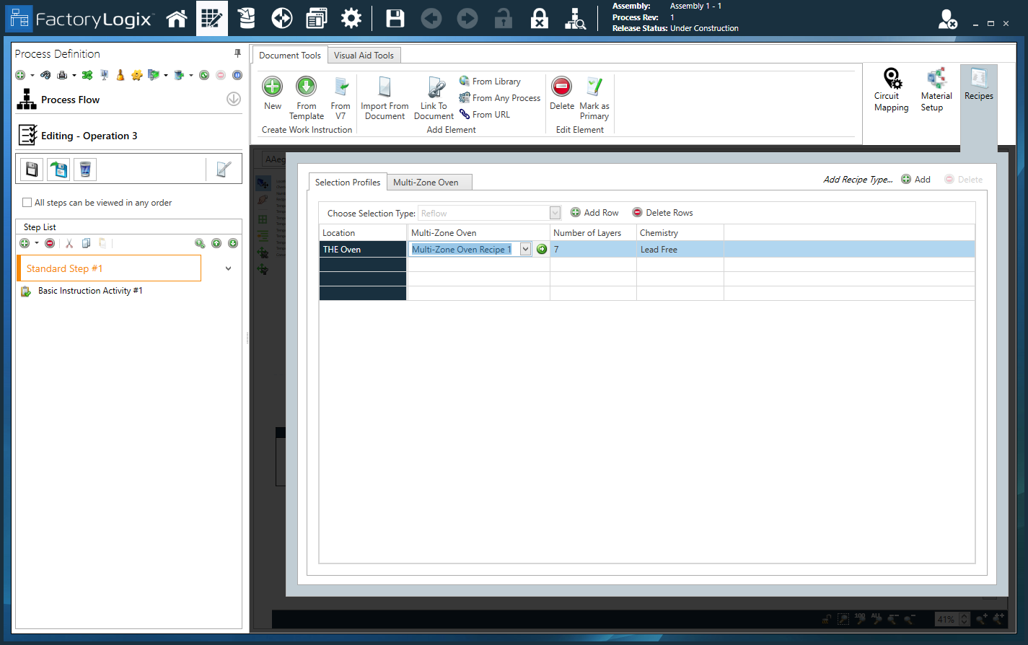Switch to Visual Aid Tools tab
Screen dimensions: 1028x645
pyautogui.click(x=364, y=56)
